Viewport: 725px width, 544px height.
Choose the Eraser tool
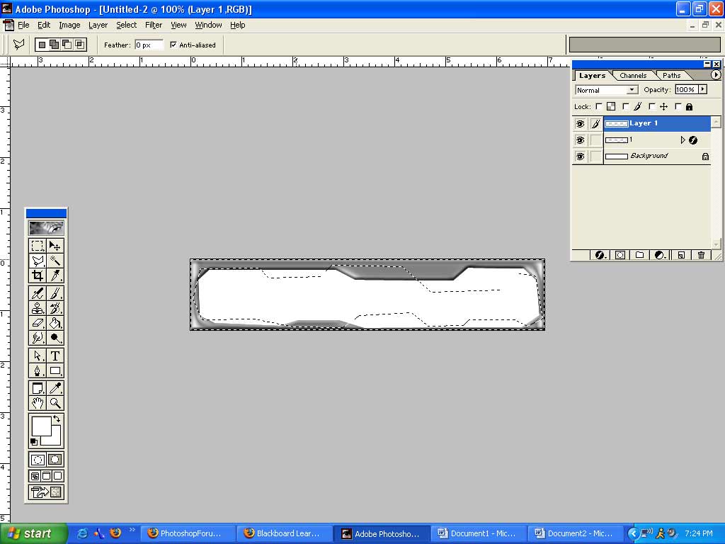[x=38, y=323]
